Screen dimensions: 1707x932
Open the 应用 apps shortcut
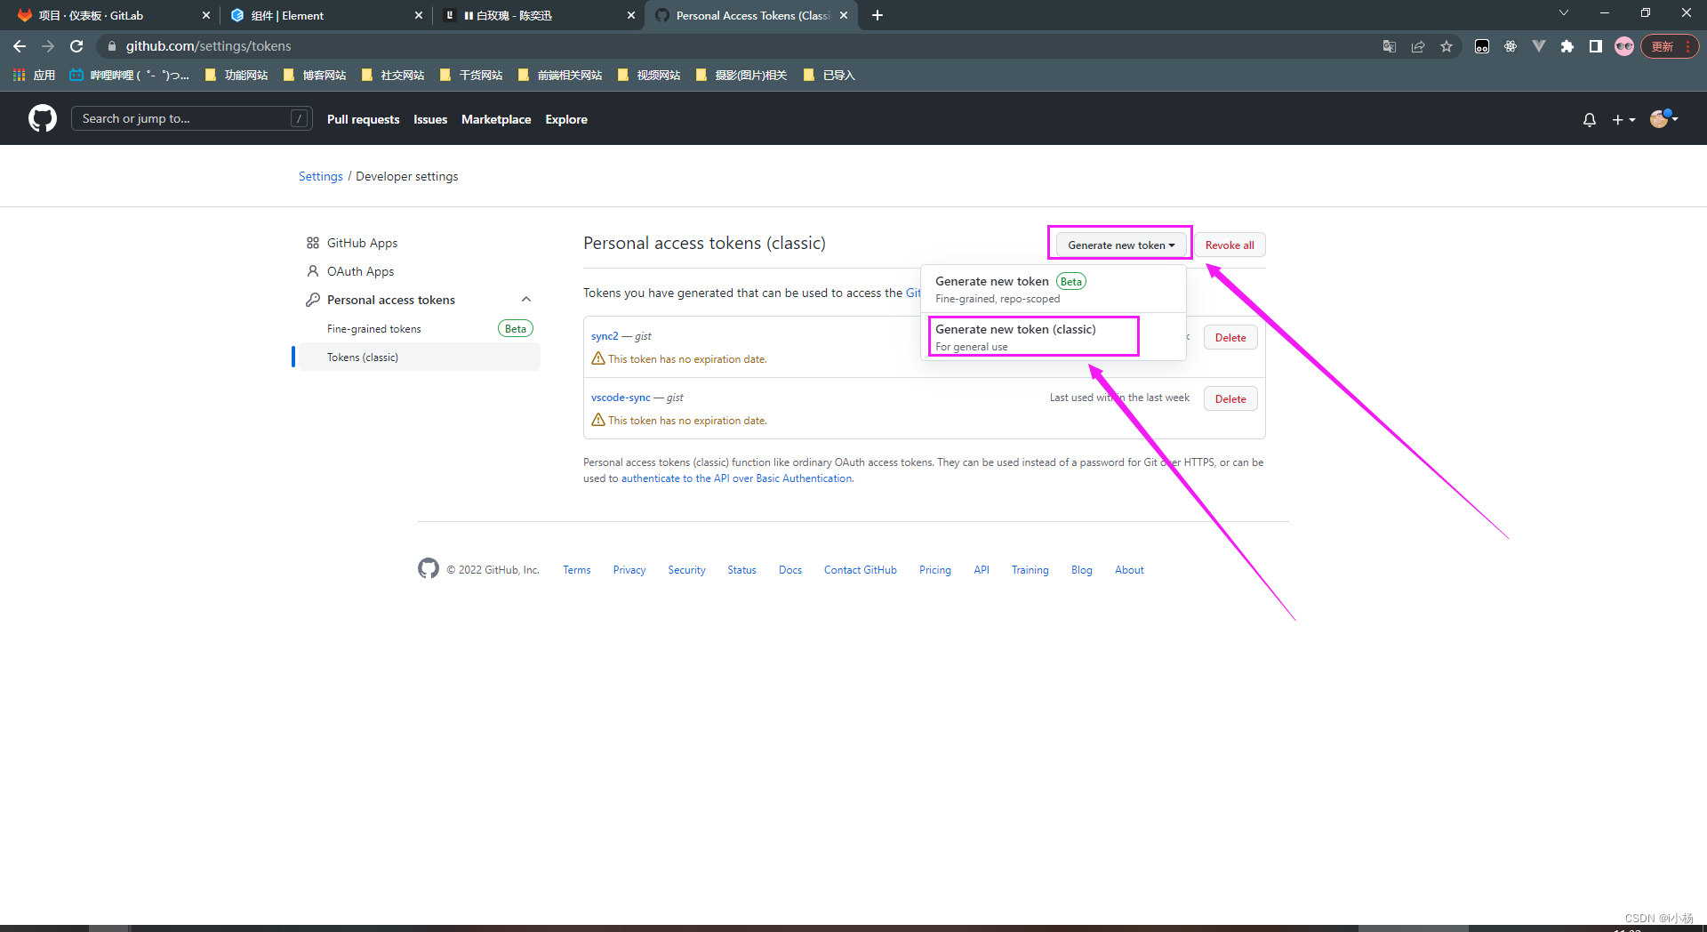click(34, 75)
